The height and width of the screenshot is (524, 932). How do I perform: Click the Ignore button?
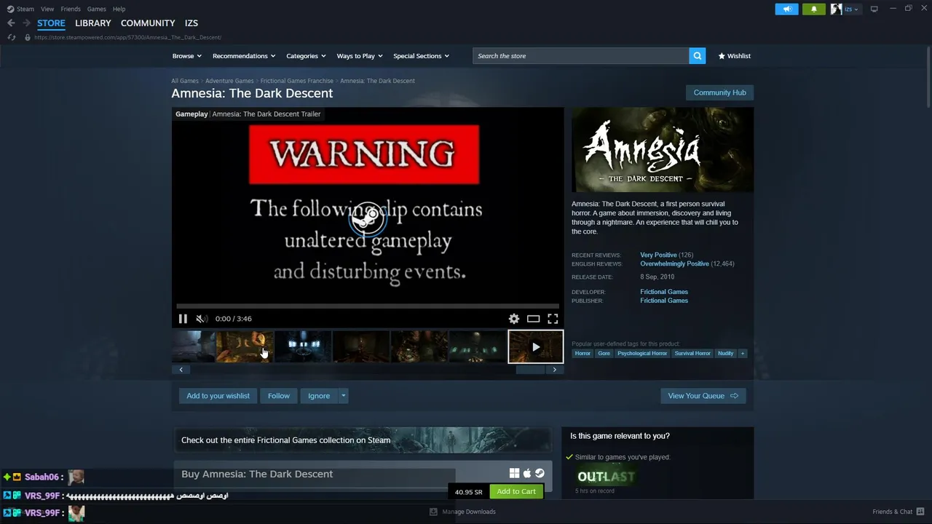tap(319, 396)
